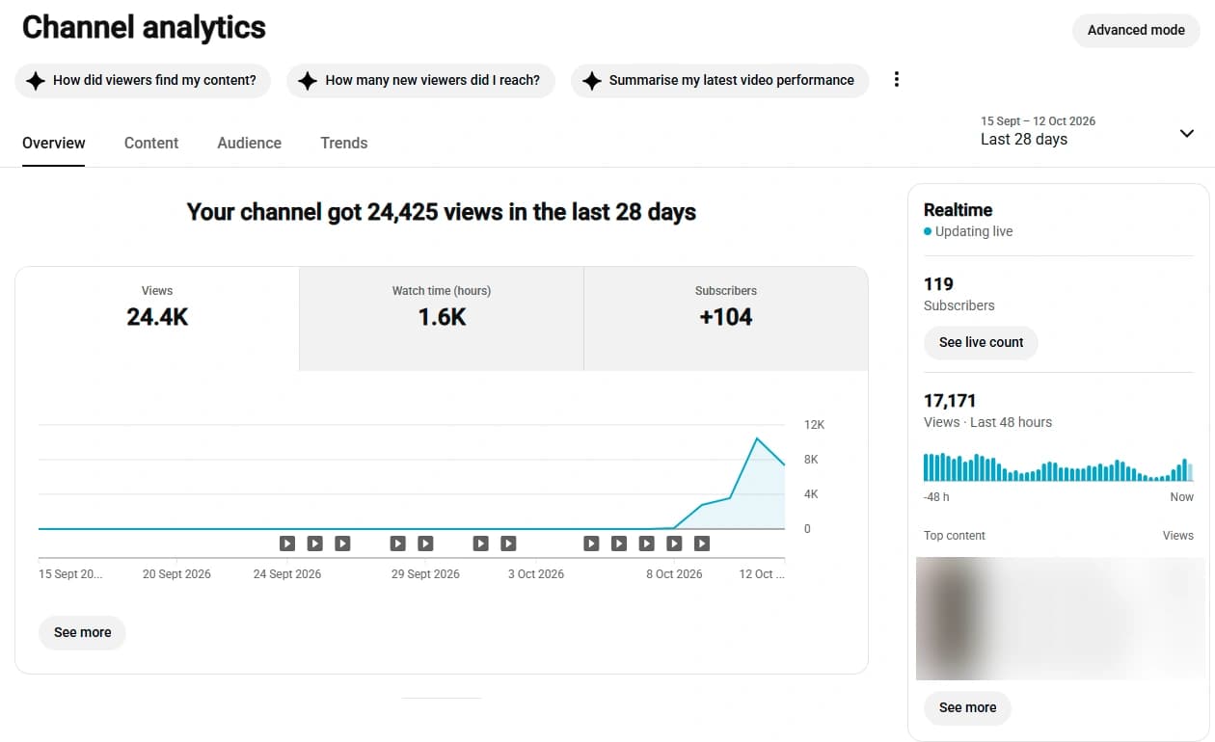Click the '3 Oct 2026' axis date
The height and width of the screenshot is (742, 1215).
(x=536, y=573)
